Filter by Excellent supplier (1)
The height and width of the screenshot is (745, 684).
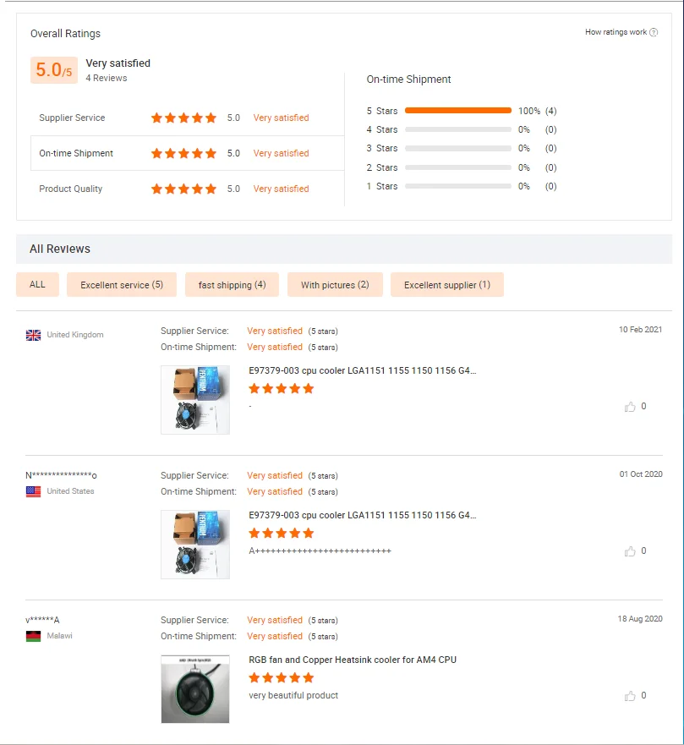446,285
